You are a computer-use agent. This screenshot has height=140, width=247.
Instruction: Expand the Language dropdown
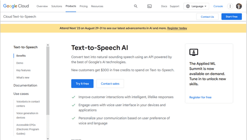coord(196,6)
